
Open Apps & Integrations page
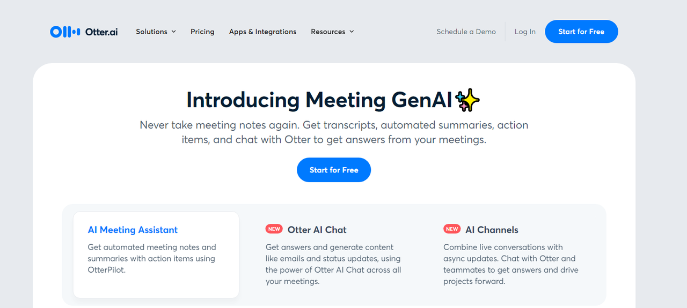262,32
